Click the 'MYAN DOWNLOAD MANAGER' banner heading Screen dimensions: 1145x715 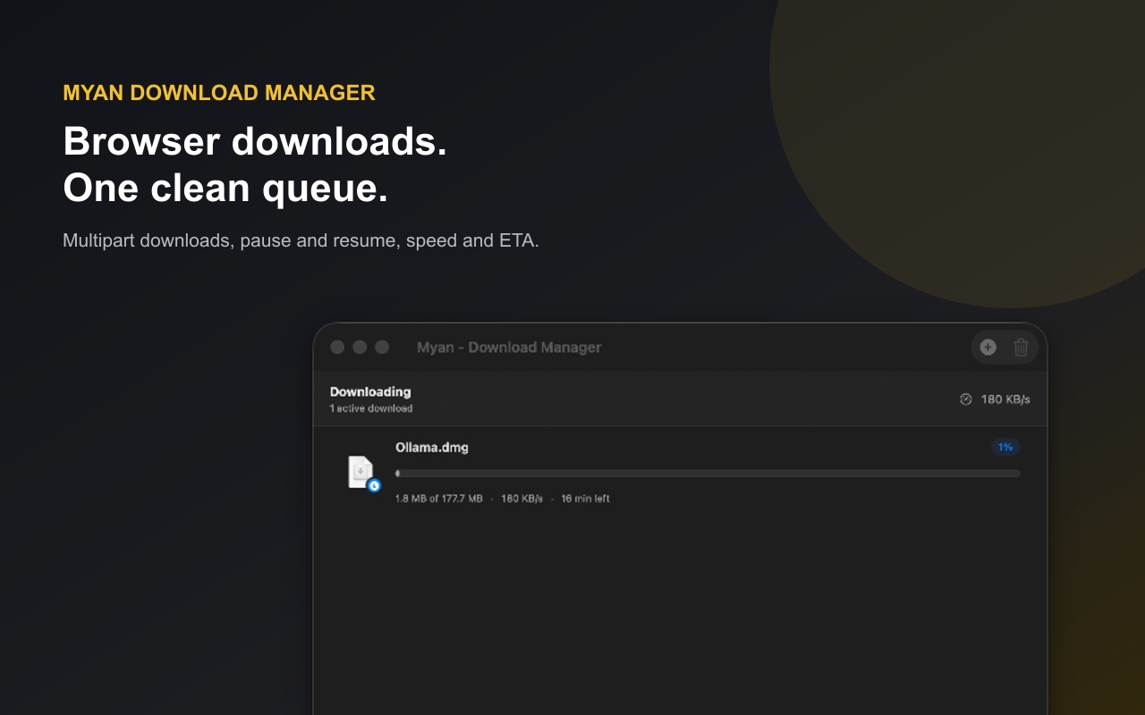[219, 93]
